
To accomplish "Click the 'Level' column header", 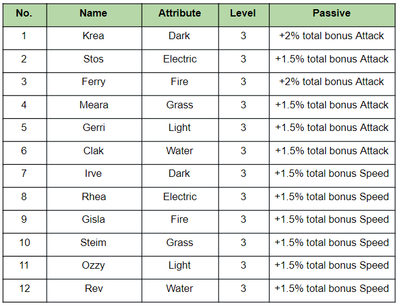I will click(243, 13).
